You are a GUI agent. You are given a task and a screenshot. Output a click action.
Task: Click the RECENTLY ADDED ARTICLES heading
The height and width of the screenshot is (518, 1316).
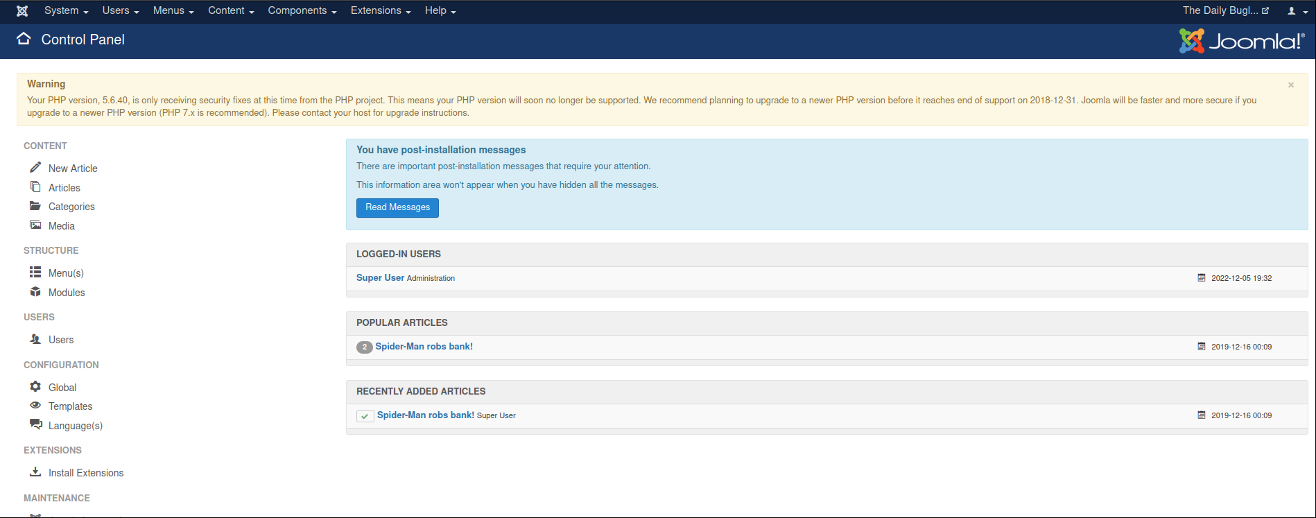[x=421, y=391]
